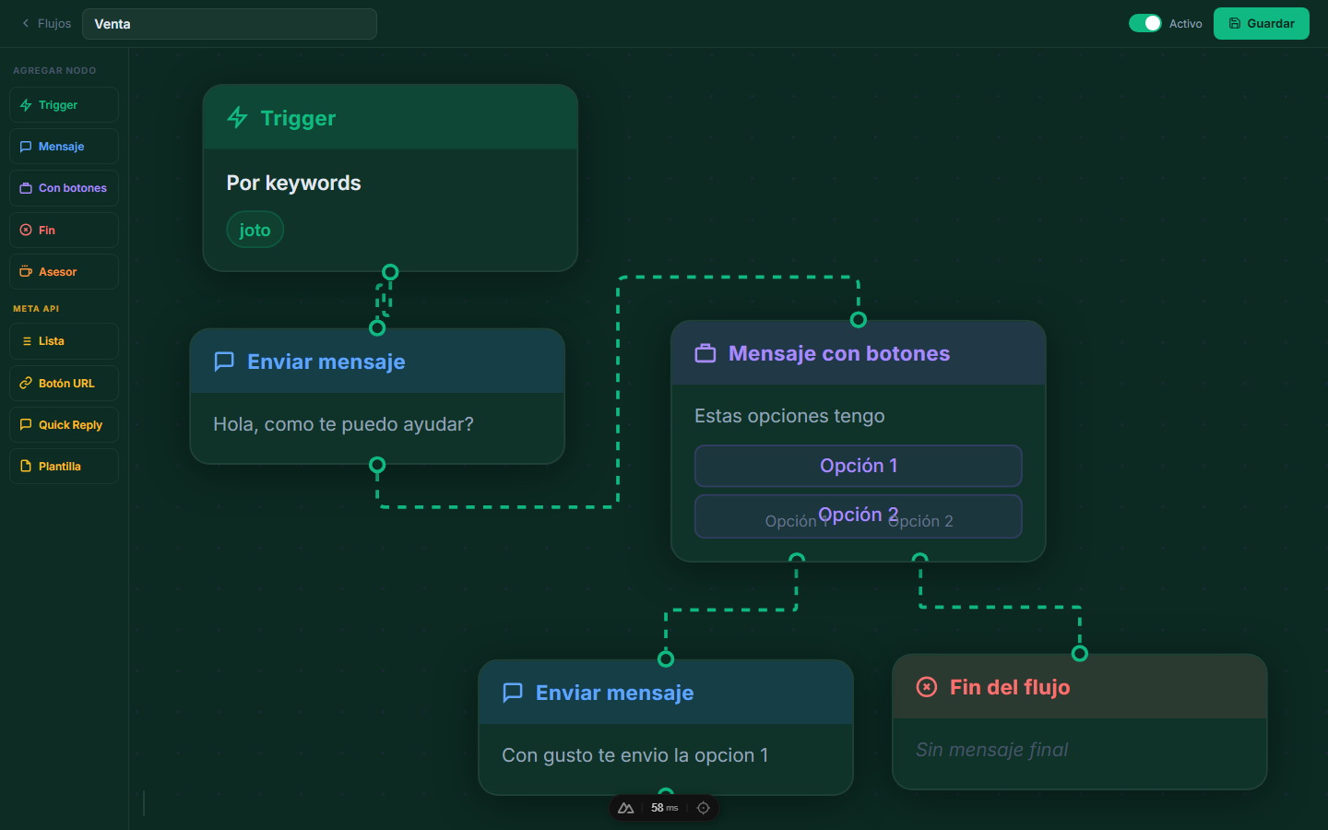Add a Con botones node from sidebar

(64, 188)
